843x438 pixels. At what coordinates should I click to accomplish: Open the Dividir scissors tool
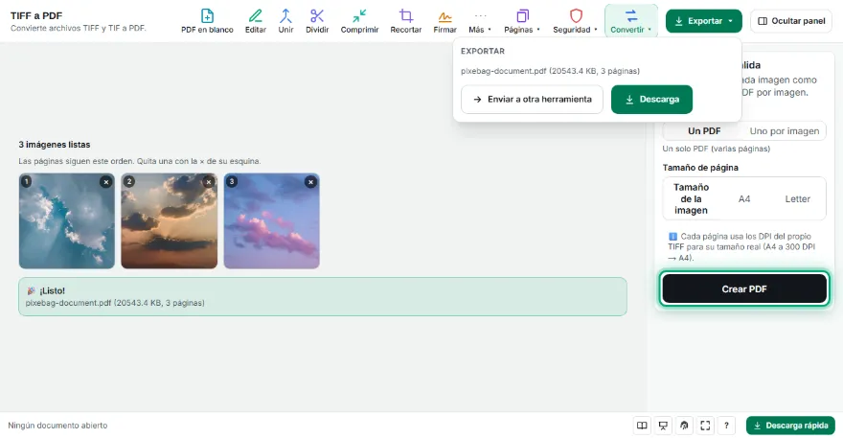(x=317, y=21)
